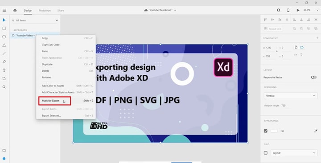Choose Copy SVG Code menu item
This screenshot has height=163, width=321.
66,45
